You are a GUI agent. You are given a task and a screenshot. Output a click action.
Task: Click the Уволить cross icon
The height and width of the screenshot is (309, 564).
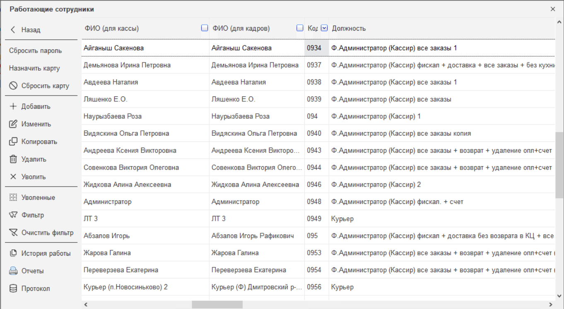coord(13,177)
